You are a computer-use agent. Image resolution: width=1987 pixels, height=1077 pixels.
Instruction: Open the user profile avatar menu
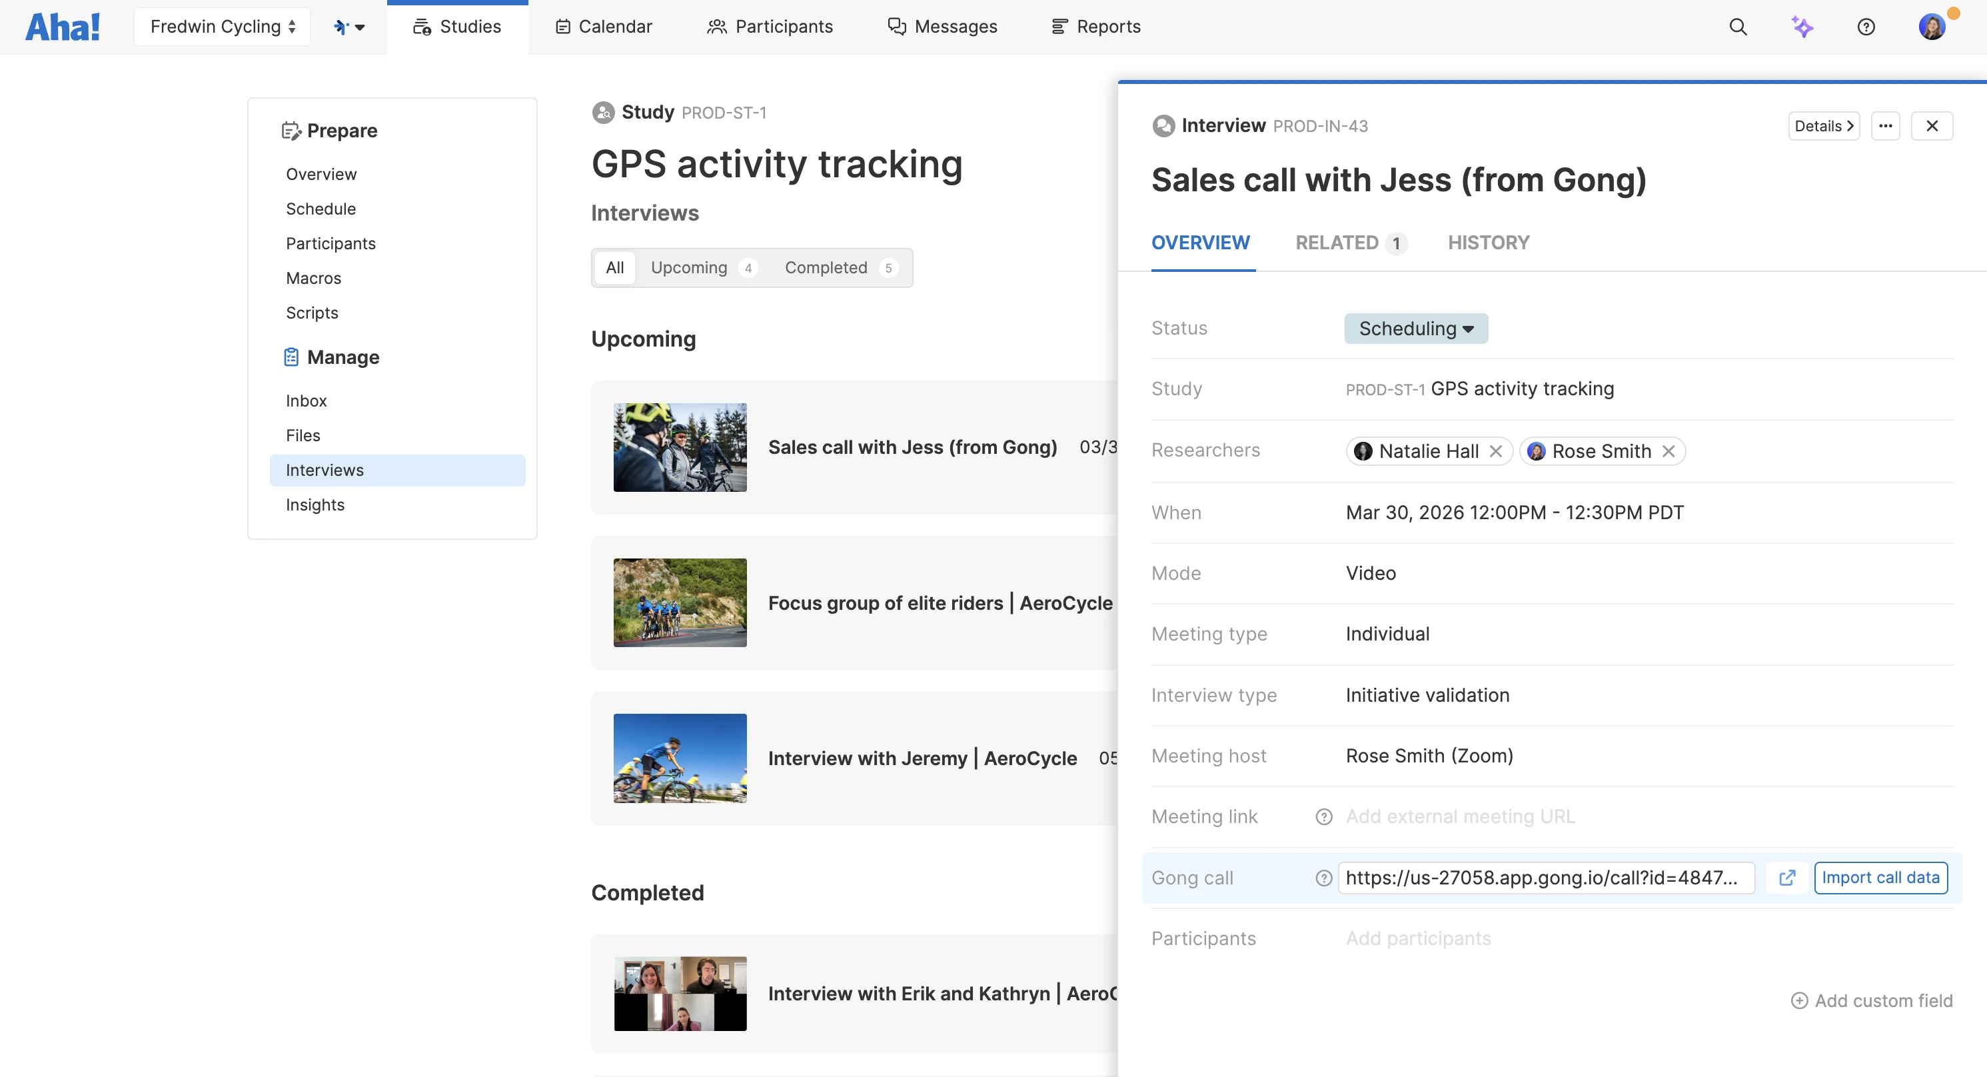coord(1932,27)
